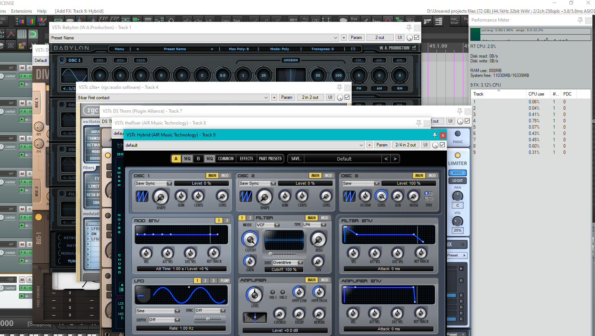This screenshot has width=595, height=336.
Task: Toggle the z3ta+ plugin bypass checkbox
Action: click(347, 97)
